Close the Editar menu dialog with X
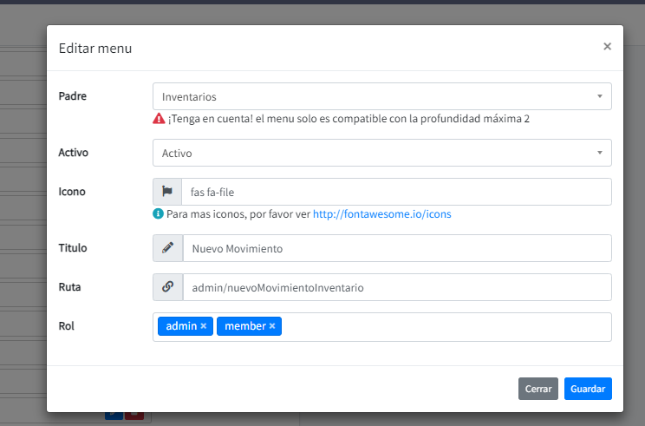 tap(607, 47)
